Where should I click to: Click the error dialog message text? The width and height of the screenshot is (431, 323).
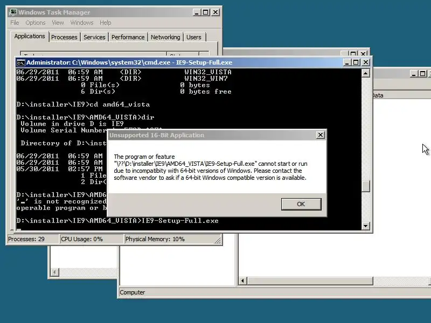[x=210, y=167]
